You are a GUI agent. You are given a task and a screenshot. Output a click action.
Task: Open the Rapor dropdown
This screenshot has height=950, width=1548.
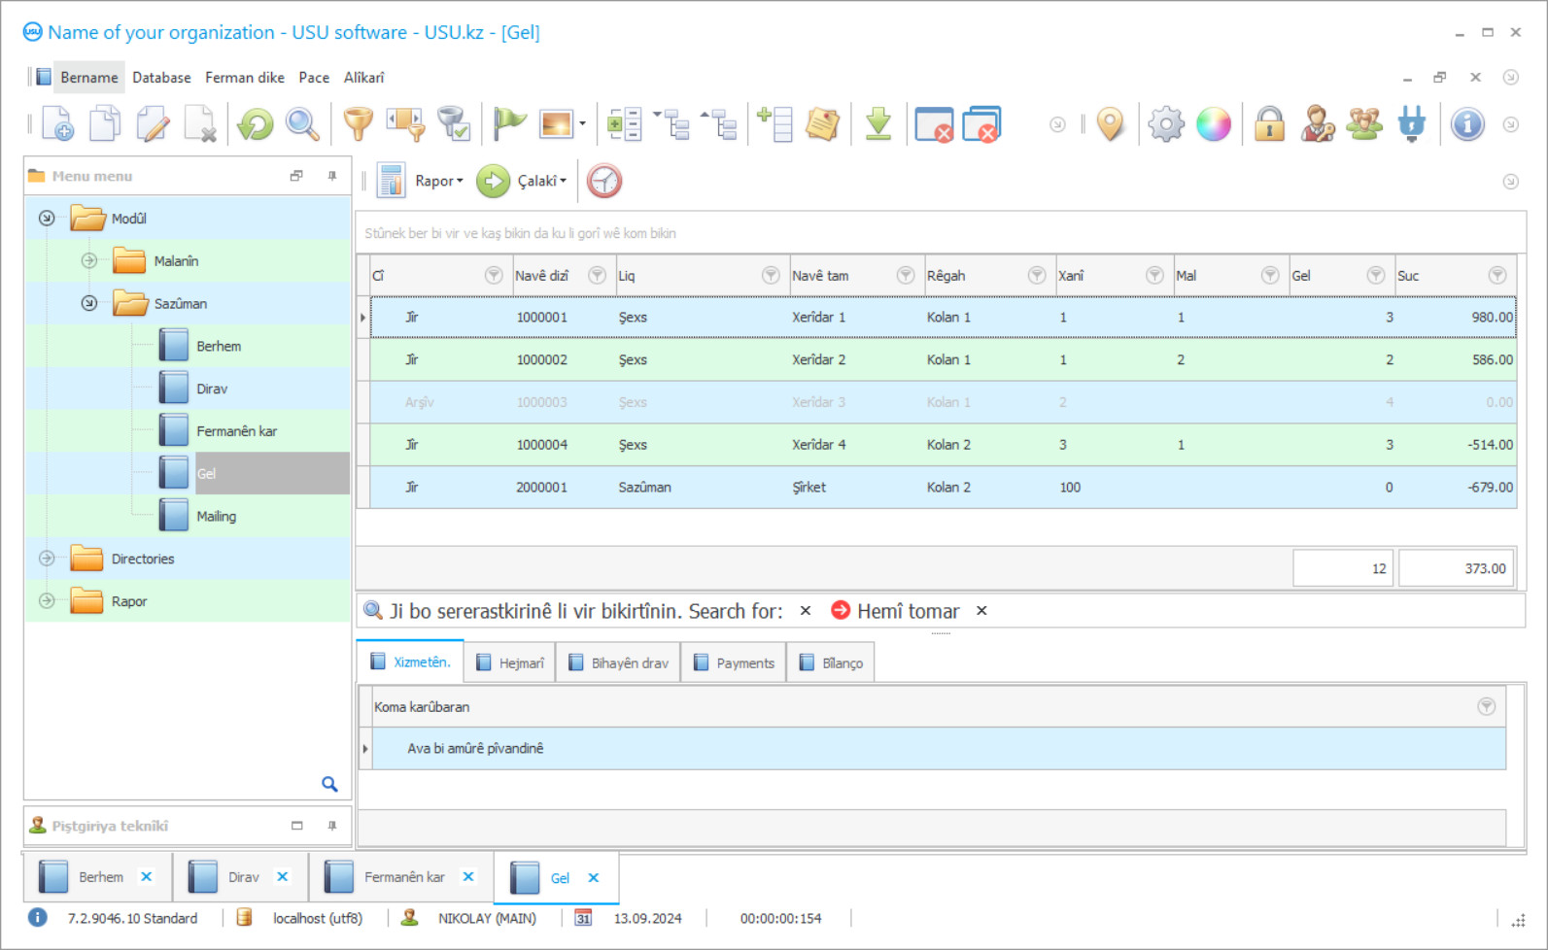438,181
